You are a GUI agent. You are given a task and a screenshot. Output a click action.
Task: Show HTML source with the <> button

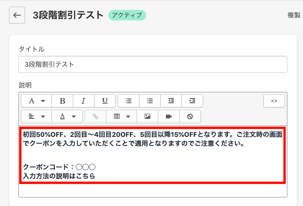point(274,101)
